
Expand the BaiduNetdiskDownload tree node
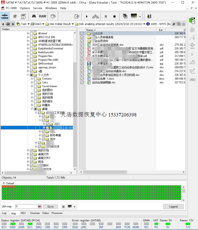click(28, 49)
